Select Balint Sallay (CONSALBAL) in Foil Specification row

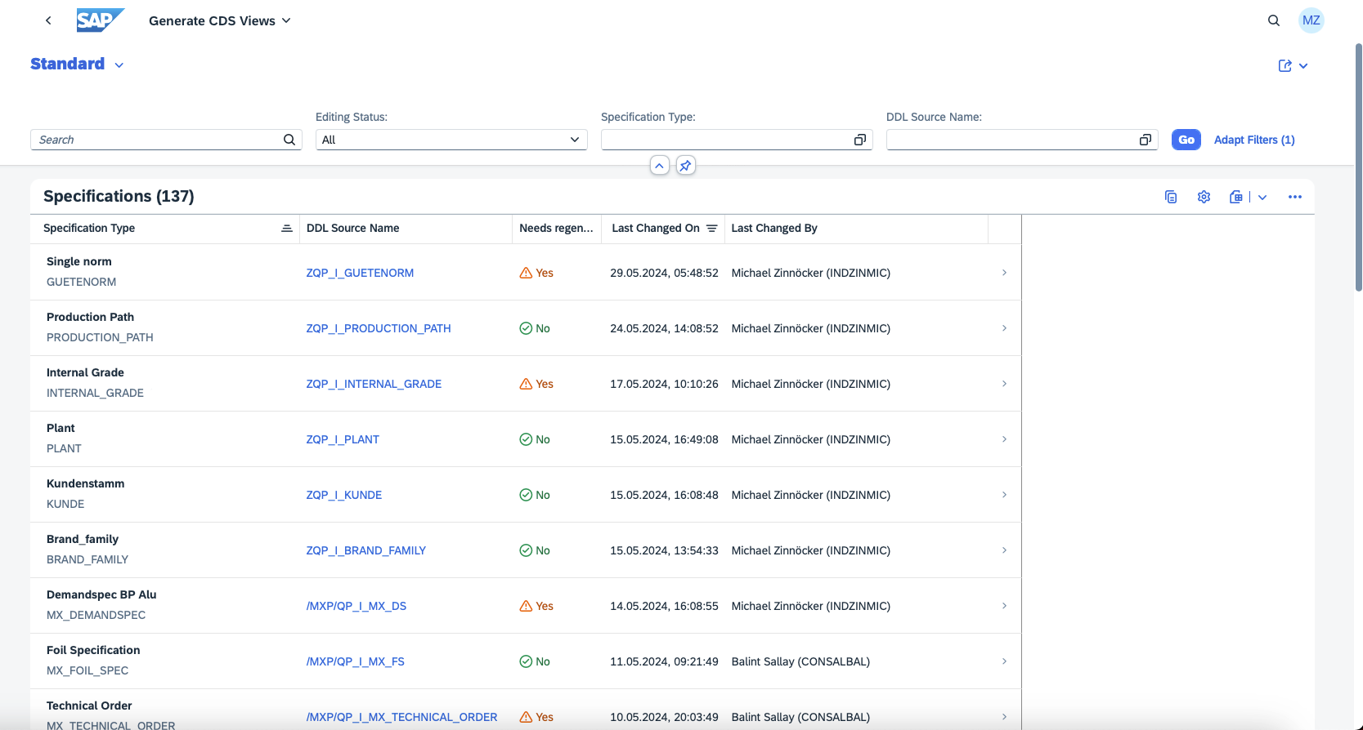[x=800, y=661]
